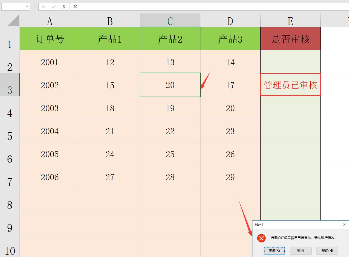Close the 提示! dialog with its X
349x257 pixels.
click(345, 224)
